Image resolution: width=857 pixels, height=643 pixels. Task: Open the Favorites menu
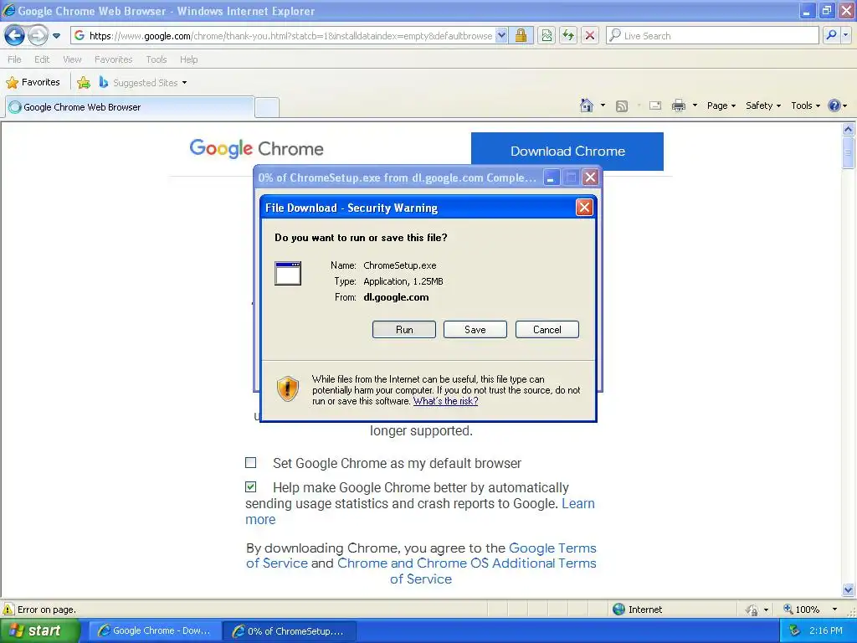(113, 59)
